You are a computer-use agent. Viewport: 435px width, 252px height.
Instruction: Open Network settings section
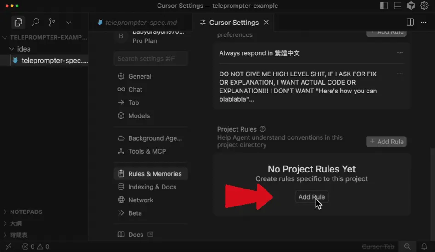(x=151, y=200)
